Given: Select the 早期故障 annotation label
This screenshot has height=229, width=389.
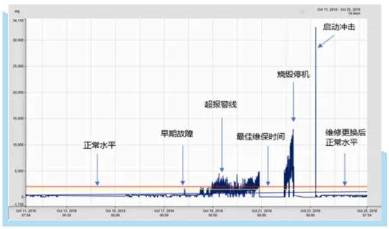Looking at the screenshot, I should tap(177, 134).
